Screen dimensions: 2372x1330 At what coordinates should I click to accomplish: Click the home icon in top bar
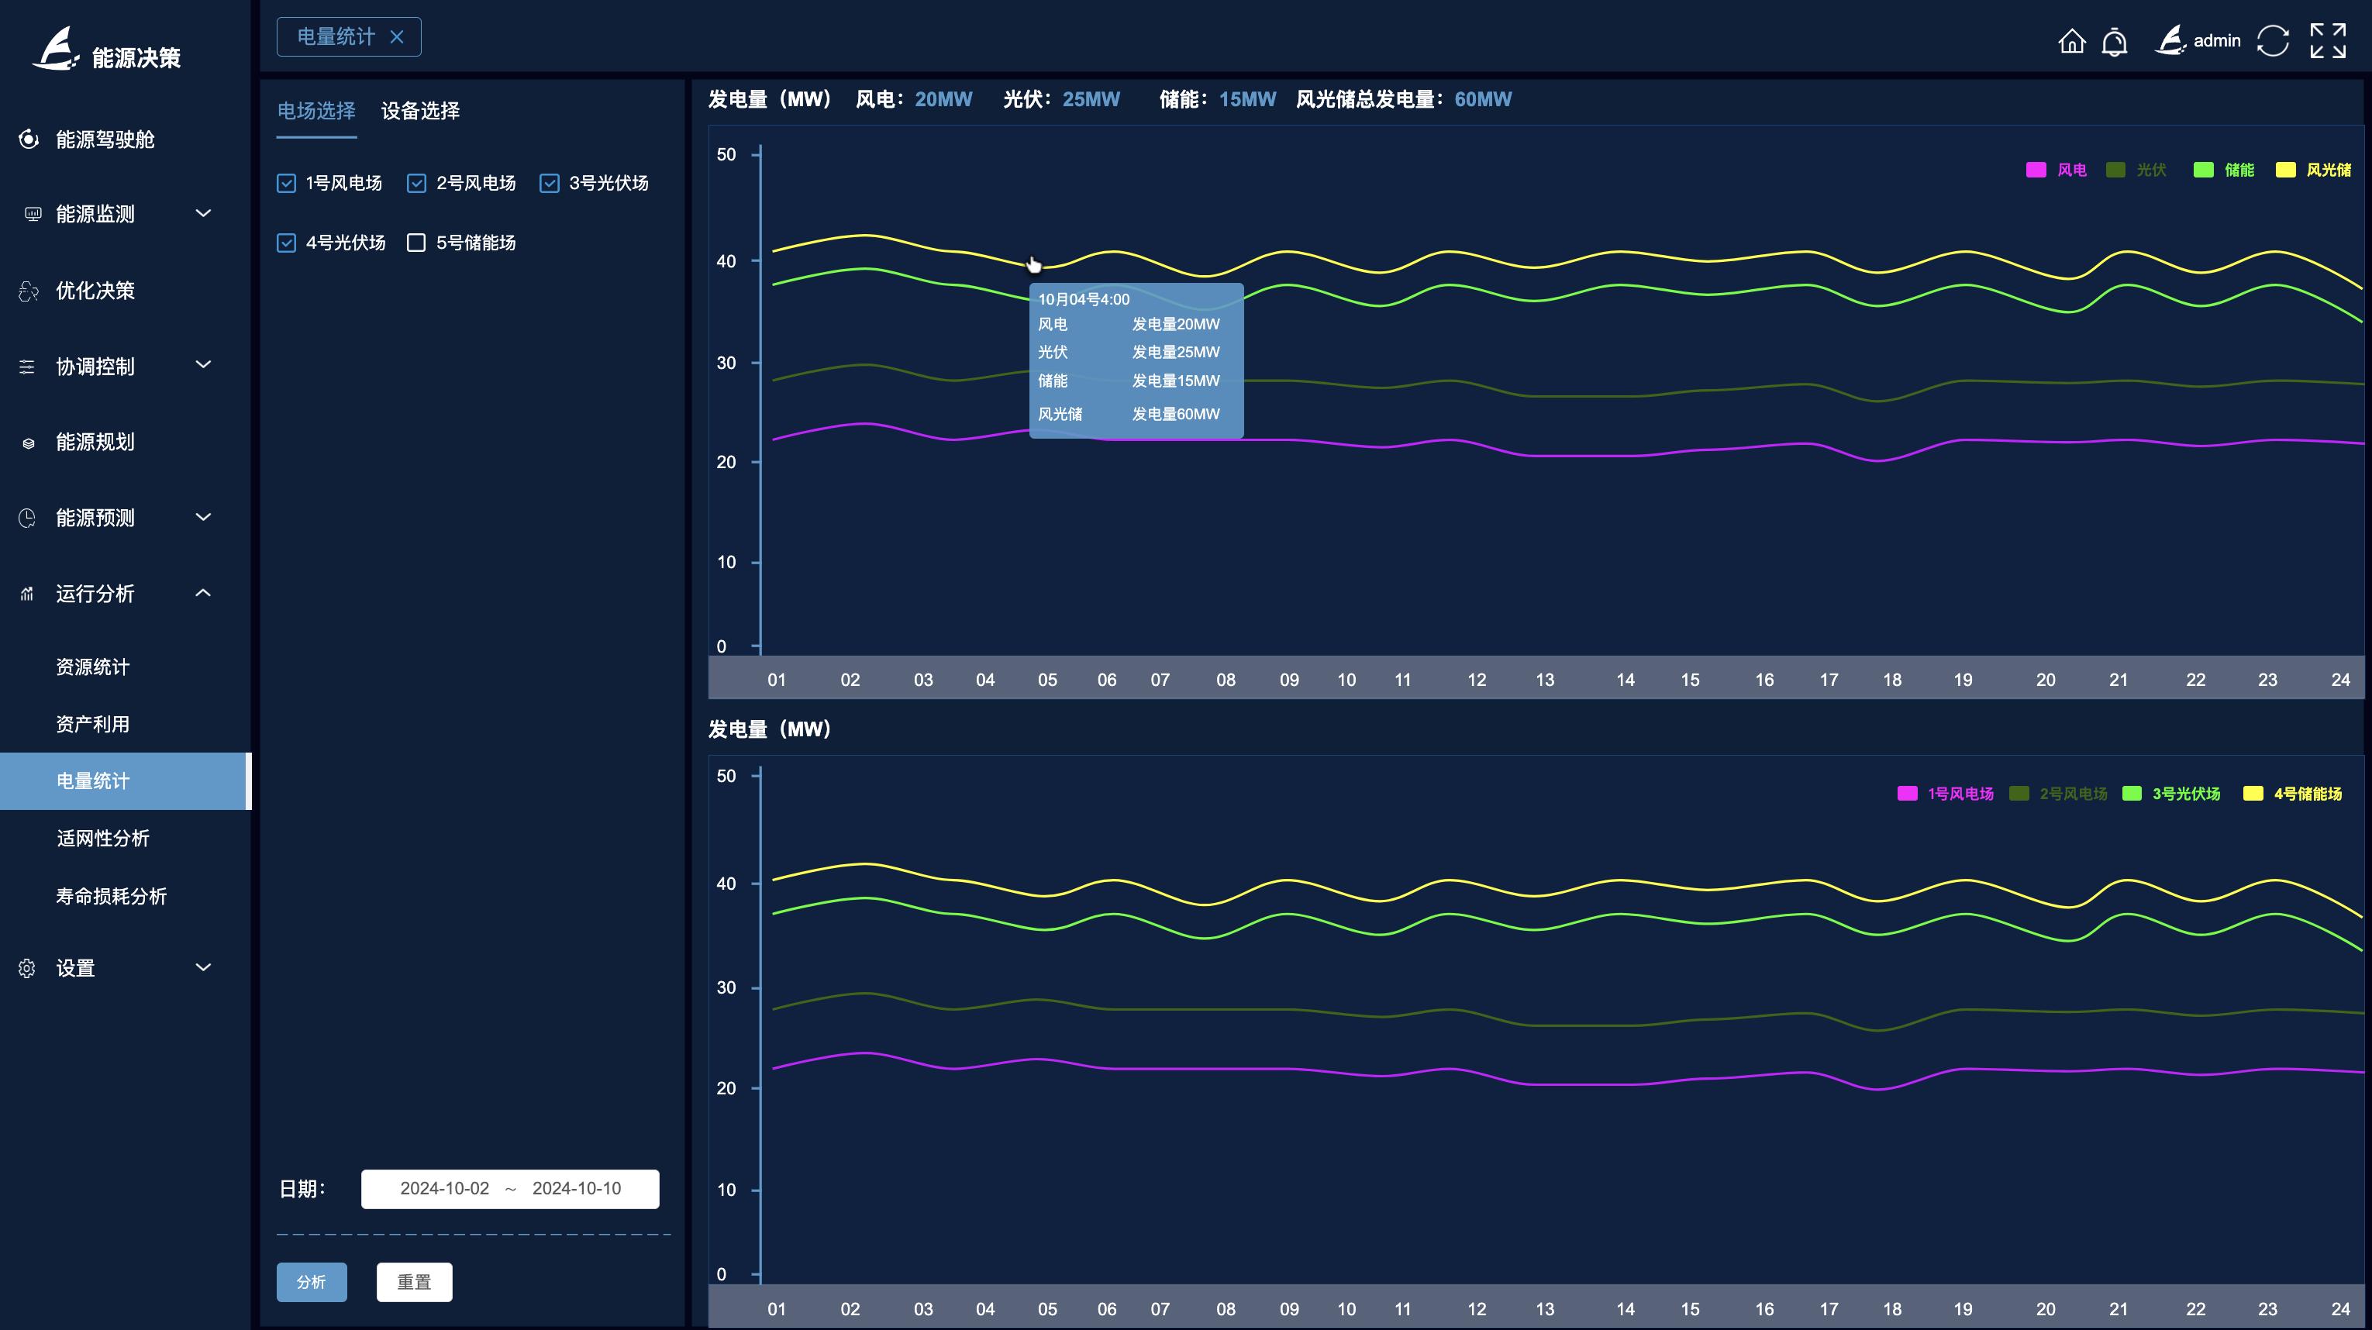tap(2071, 41)
